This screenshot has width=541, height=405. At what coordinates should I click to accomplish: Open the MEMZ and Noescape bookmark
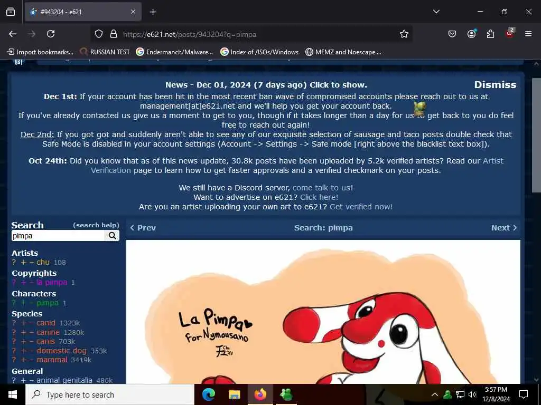coord(343,52)
